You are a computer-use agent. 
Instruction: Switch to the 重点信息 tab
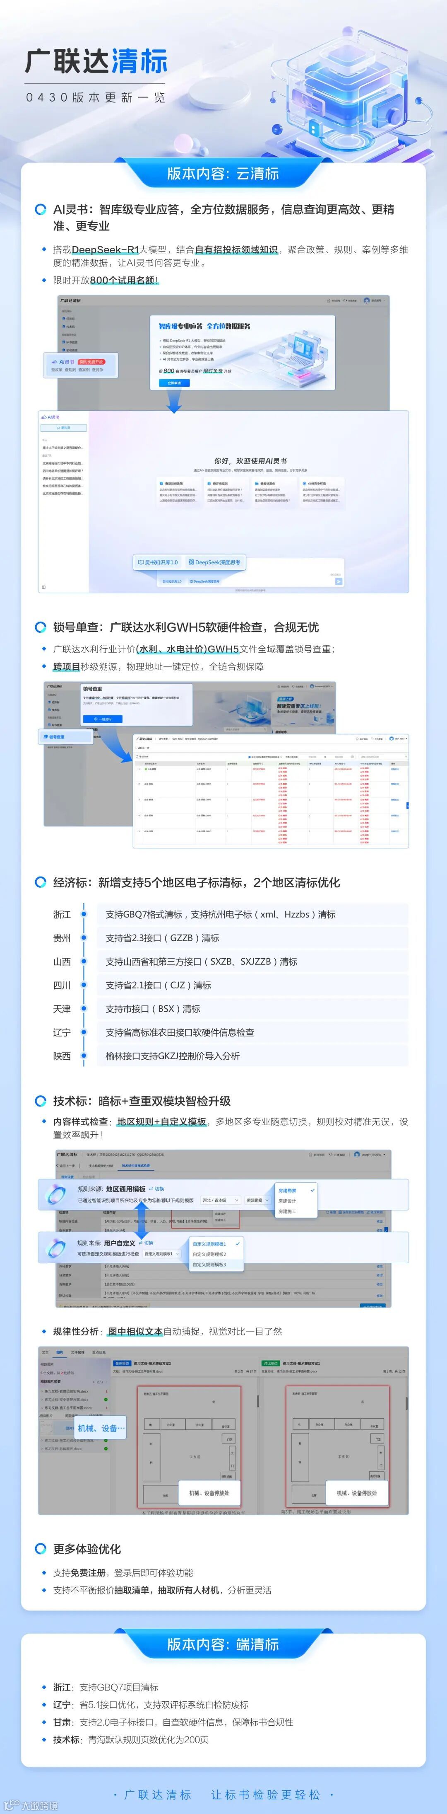click(99, 1352)
